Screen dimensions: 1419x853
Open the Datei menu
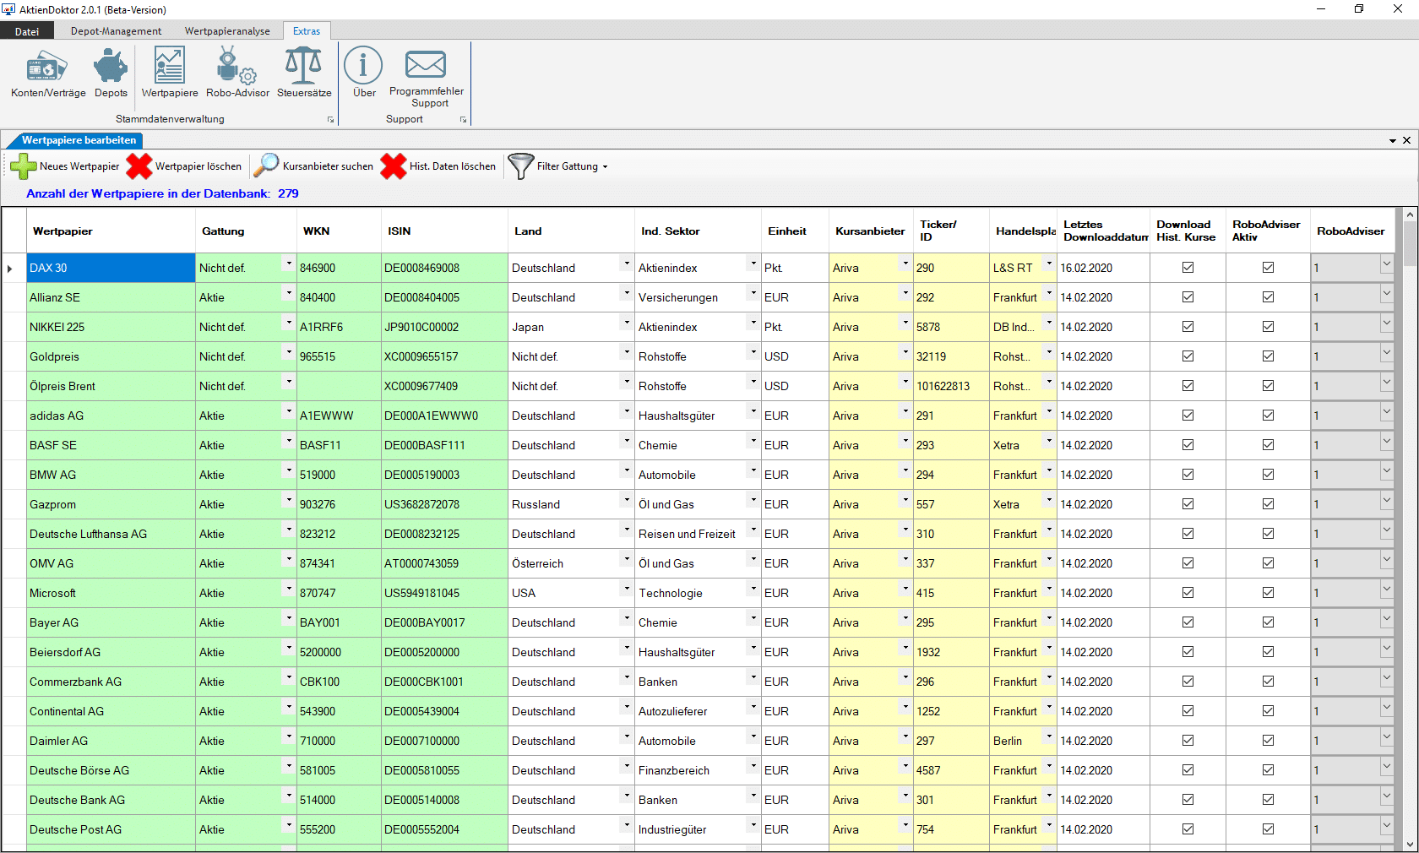pyautogui.click(x=27, y=31)
